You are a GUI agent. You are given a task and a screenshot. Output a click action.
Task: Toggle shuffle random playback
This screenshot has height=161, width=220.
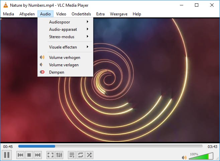[x=89, y=155]
